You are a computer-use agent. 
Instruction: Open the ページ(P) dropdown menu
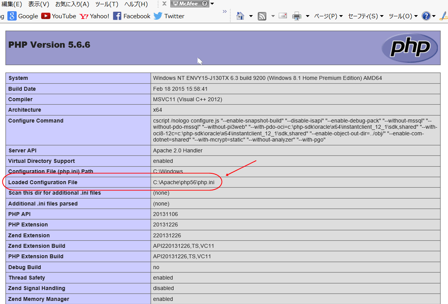coord(328,16)
